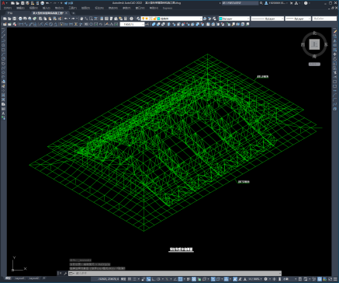Switch to the Layout2 tab
Viewport: 339px width, 283px height.
(x=33, y=278)
